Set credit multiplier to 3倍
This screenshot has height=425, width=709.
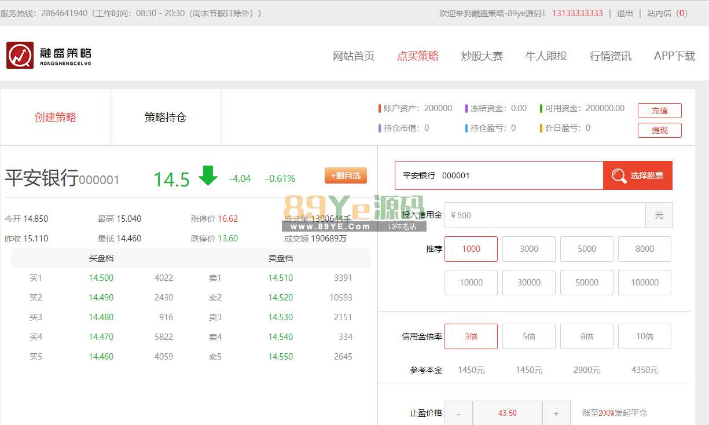471,336
